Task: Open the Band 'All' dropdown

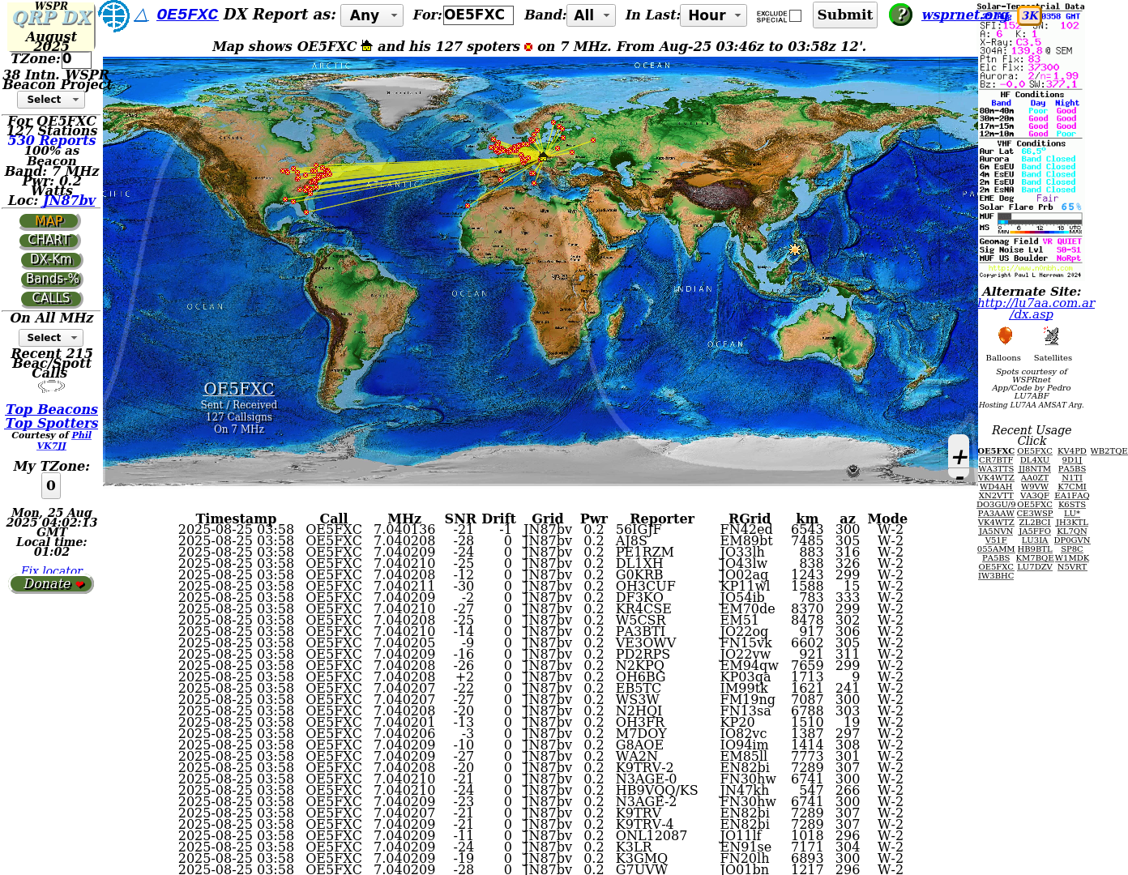Action: click(x=591, y=15)
